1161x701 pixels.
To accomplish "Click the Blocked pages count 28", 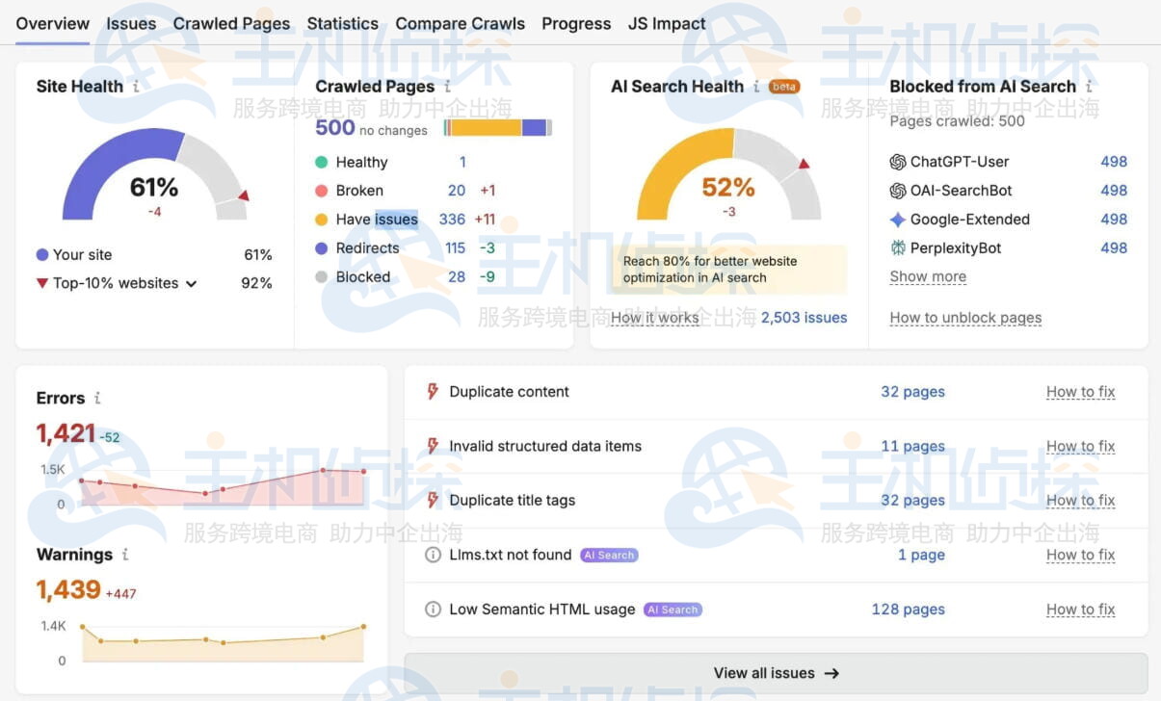I will (x=457, y=277).
